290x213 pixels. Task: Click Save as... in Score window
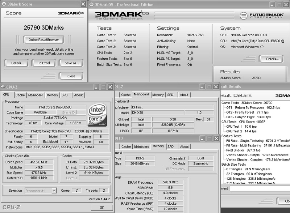pos(71,63)
